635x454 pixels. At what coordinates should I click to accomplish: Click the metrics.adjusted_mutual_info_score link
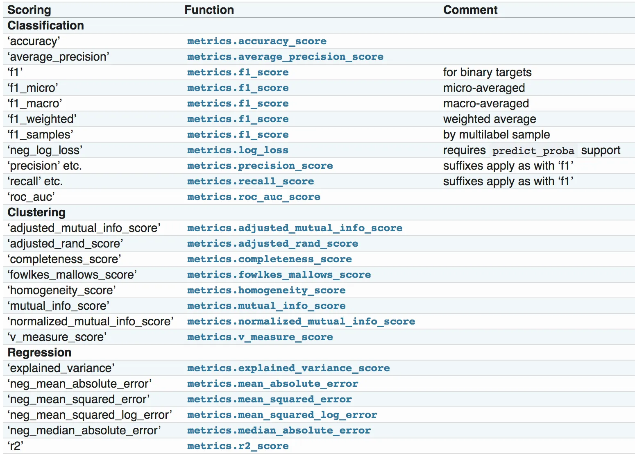295,228
